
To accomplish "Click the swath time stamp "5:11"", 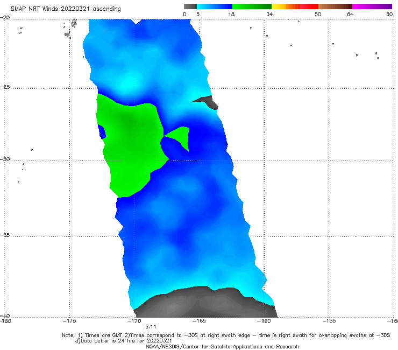I will pyautogui.click(x=151, y=327).
